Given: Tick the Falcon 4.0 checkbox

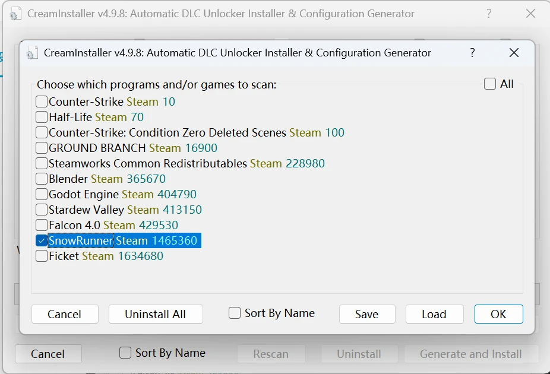Looking at the screenshot, I should click(x=42, y=225).
